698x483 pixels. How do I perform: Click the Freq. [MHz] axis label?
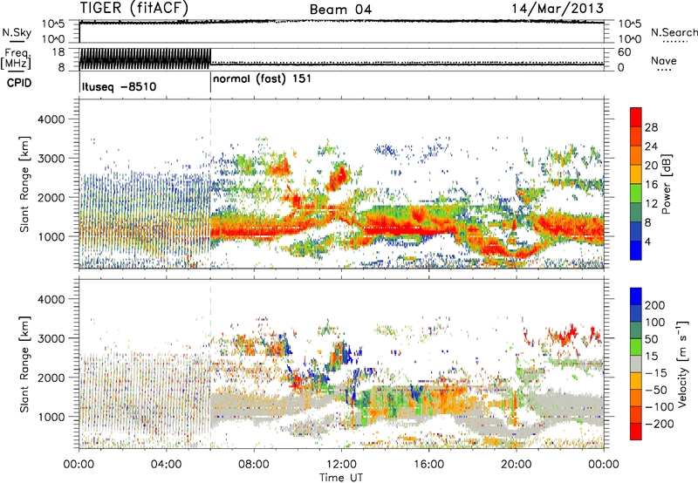16,58
